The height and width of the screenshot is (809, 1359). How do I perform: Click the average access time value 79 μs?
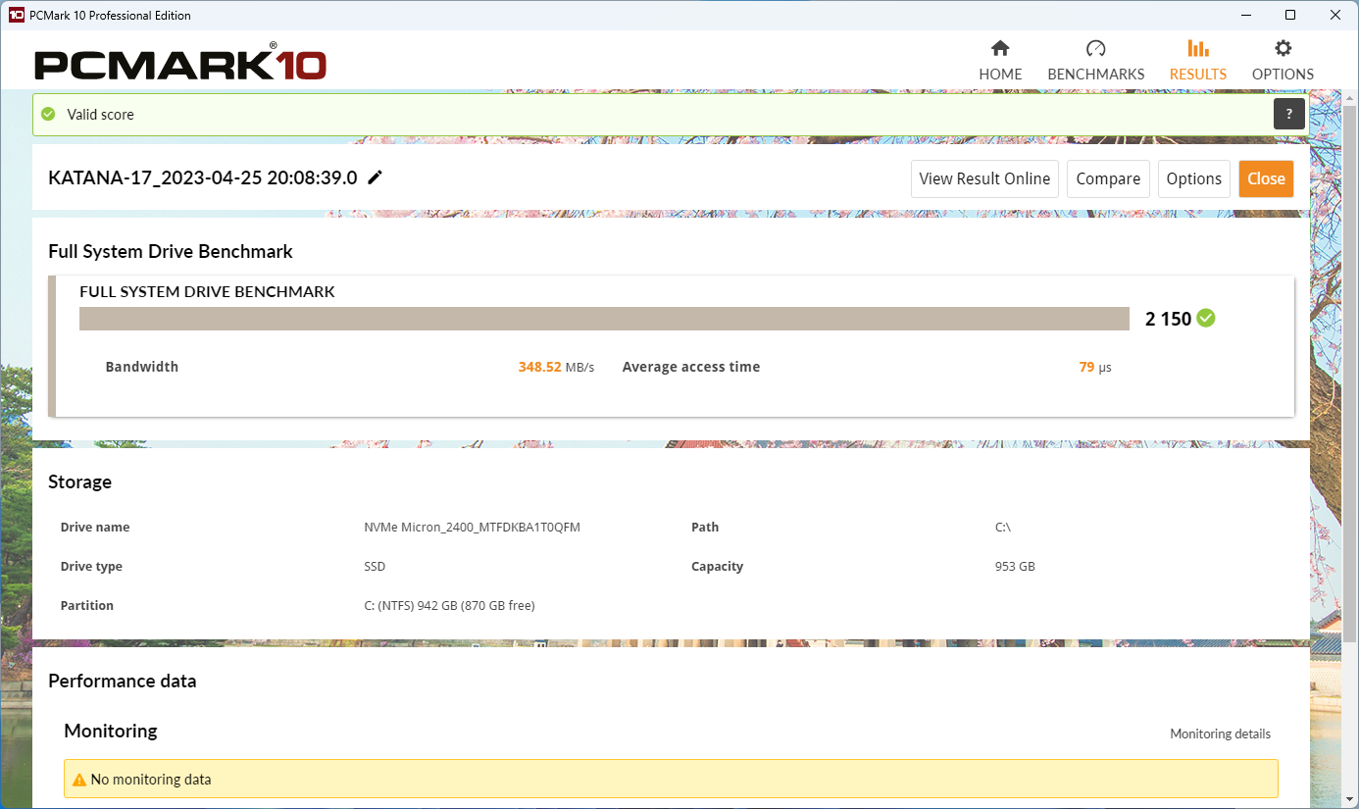tap(1095, 367)
